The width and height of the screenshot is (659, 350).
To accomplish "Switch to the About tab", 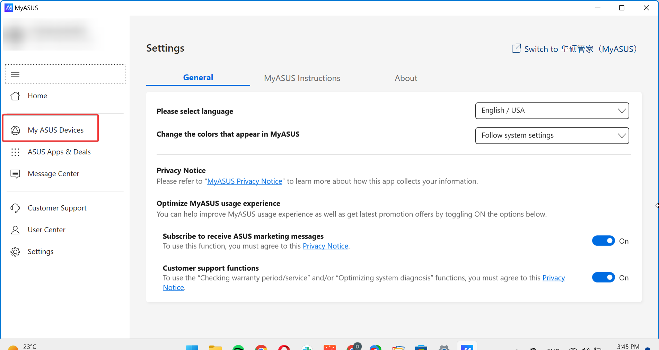I will point(406,78).
